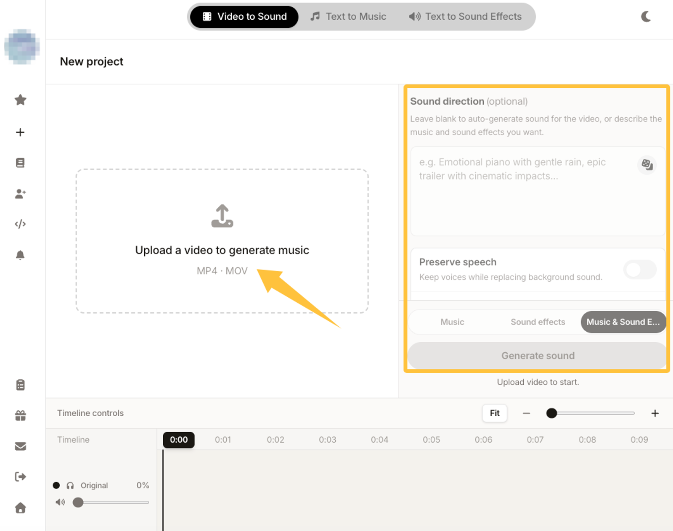
Task: Click the gift icon in sidebar
Action: [x=20, y=416]
